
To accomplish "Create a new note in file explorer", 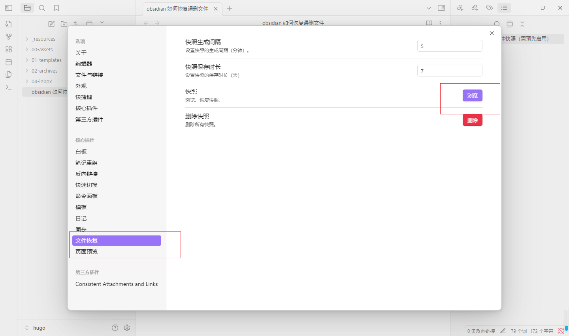I will tap(51, 24).
